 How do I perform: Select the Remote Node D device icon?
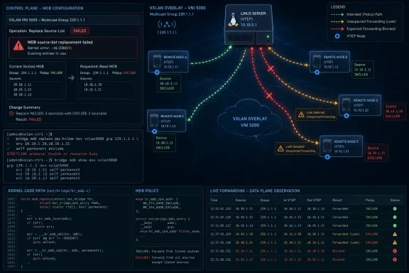tap(346, 105)
